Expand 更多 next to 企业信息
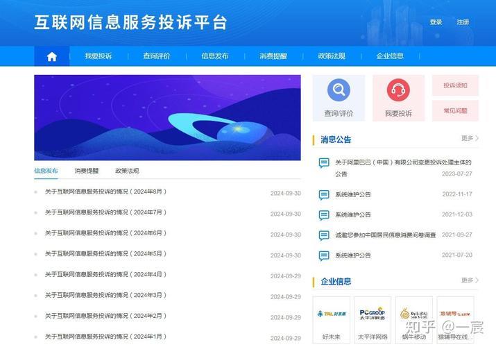This screenshot has width=496, height=347. click(470, 280)
